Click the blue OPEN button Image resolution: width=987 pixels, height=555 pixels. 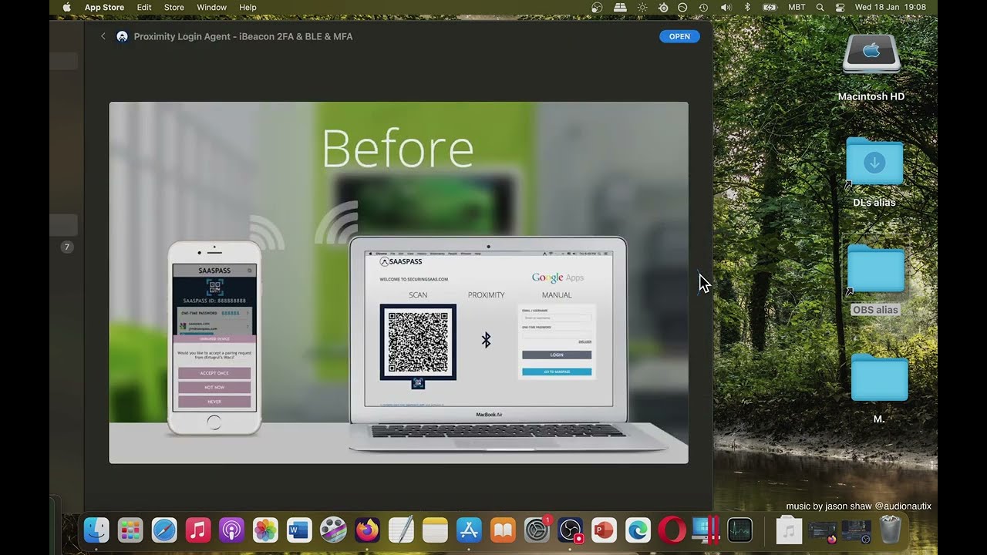(x=679, y=36)
